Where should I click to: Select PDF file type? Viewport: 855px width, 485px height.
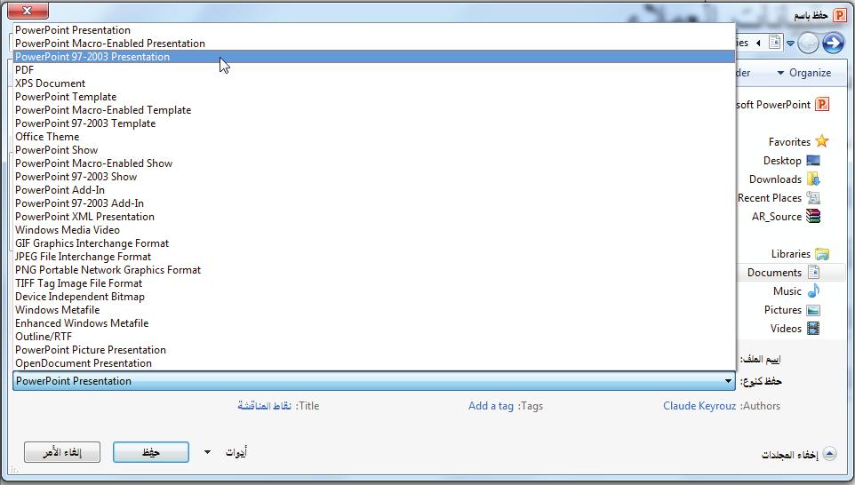pos(374,70)
